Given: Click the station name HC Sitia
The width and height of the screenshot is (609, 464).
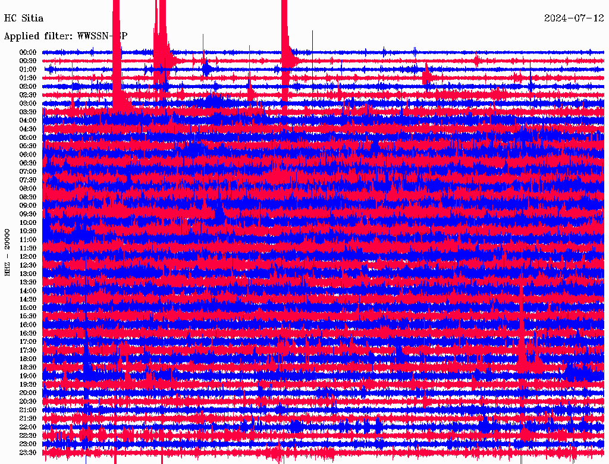Looking at the screenshot, I should pos(24,18).
